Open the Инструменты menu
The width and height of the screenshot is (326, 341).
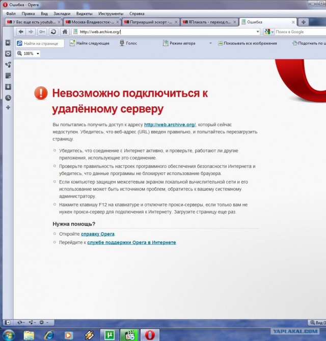[x=111, y=13]
